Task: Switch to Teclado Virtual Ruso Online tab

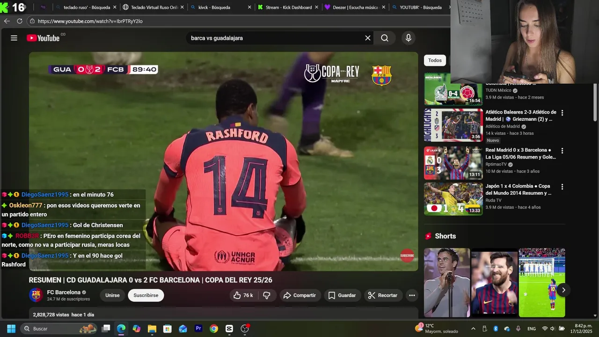Action: tap(153, 7)
